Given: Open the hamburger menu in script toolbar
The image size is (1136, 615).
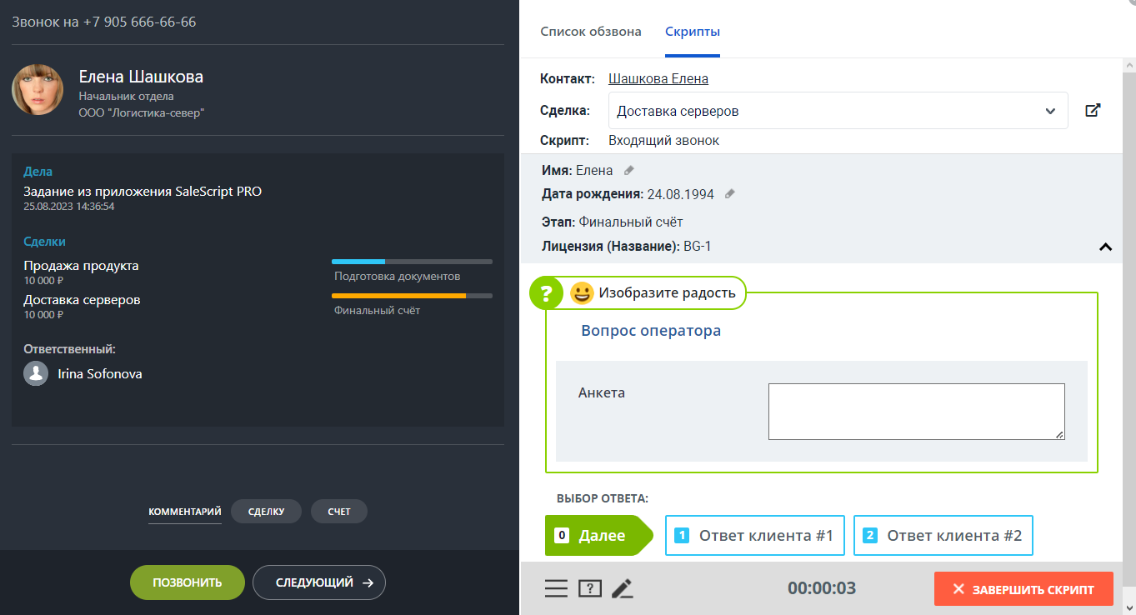Looking at the screenshot, I should pos(556,588).
